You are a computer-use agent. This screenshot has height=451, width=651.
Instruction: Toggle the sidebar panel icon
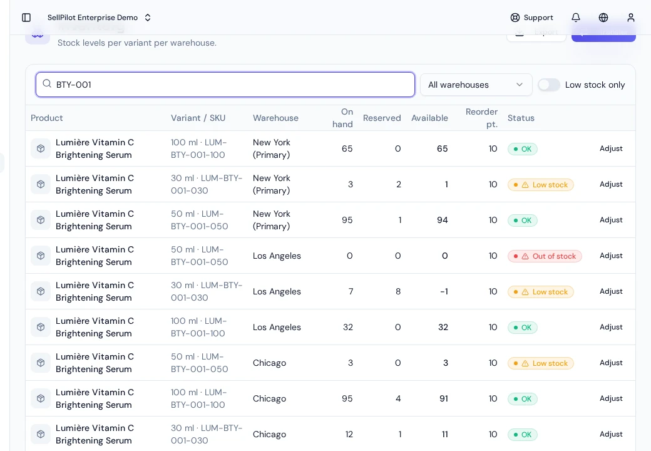26,18
